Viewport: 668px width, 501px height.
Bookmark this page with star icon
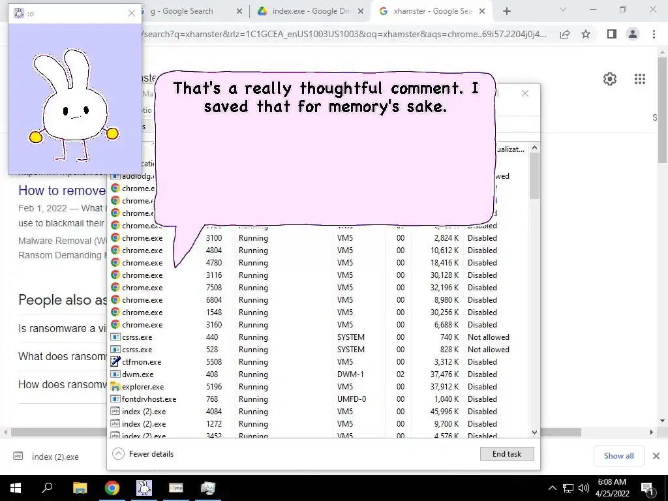click(x=586, y=34)
